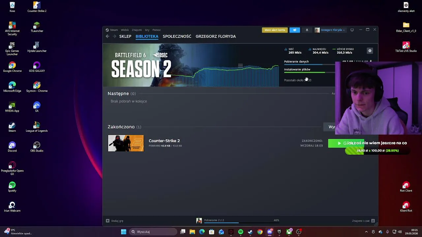Image resolution: width=422 pixels, height=237 pixels.
Task: Click the download progress bar in footer
Action: point(242,223)
